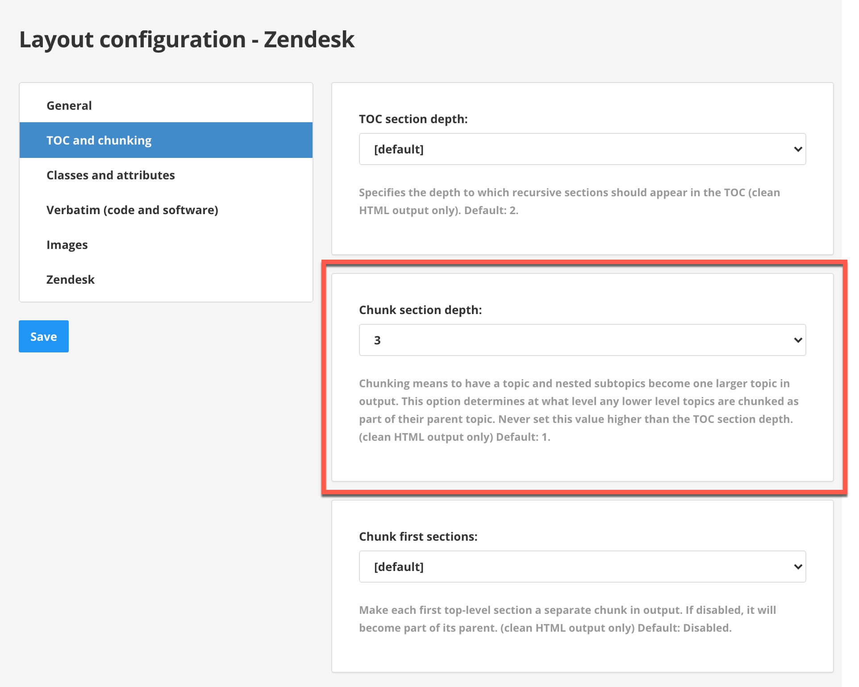Click the value 3 in Chunk section depth
859x687 pixels.
coord(378,340)
